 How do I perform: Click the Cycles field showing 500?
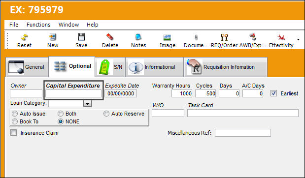(205, 93)
